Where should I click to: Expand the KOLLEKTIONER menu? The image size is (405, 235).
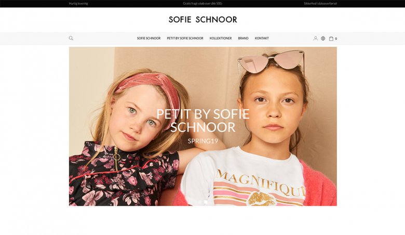[x=221, y=38]
